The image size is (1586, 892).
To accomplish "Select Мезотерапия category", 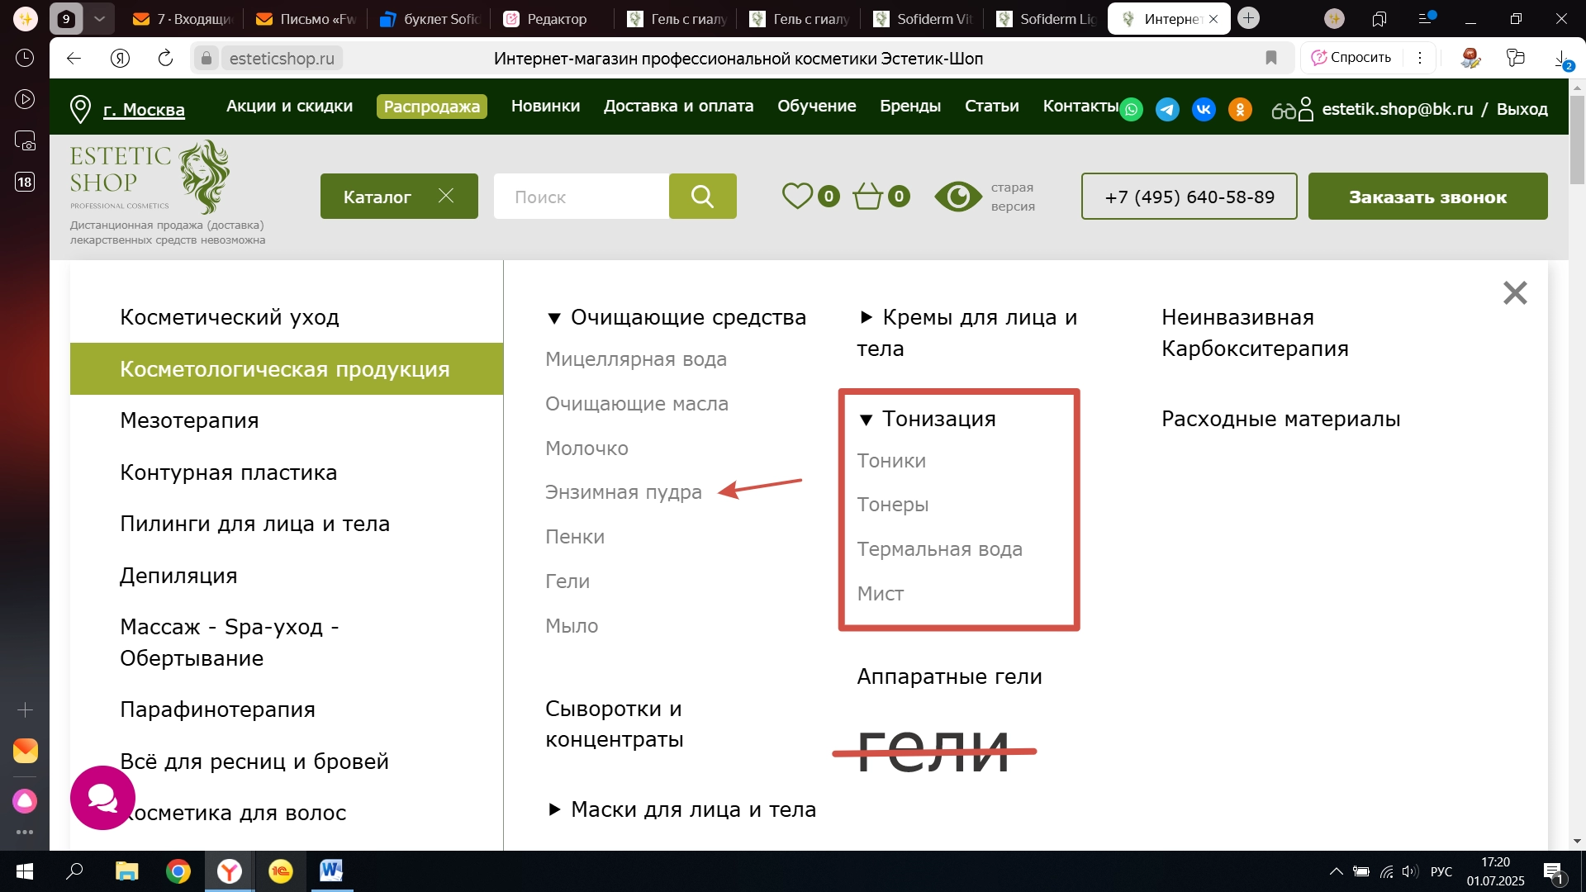I will point(189,420).
